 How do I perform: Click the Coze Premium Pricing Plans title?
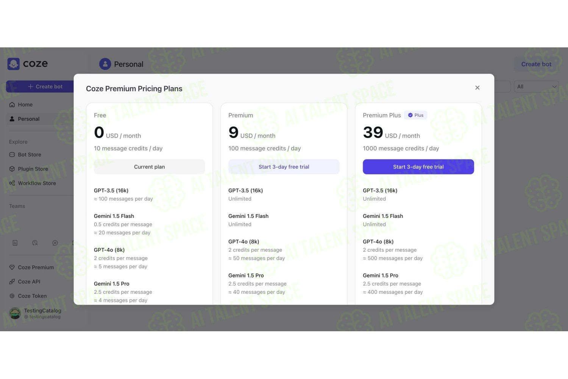(134, 89)
